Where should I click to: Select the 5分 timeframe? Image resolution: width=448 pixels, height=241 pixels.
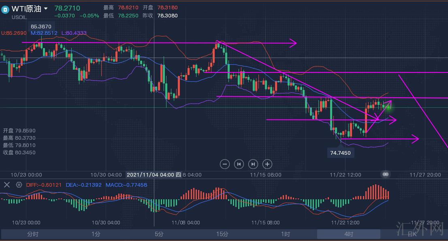[x=159, y=234]
